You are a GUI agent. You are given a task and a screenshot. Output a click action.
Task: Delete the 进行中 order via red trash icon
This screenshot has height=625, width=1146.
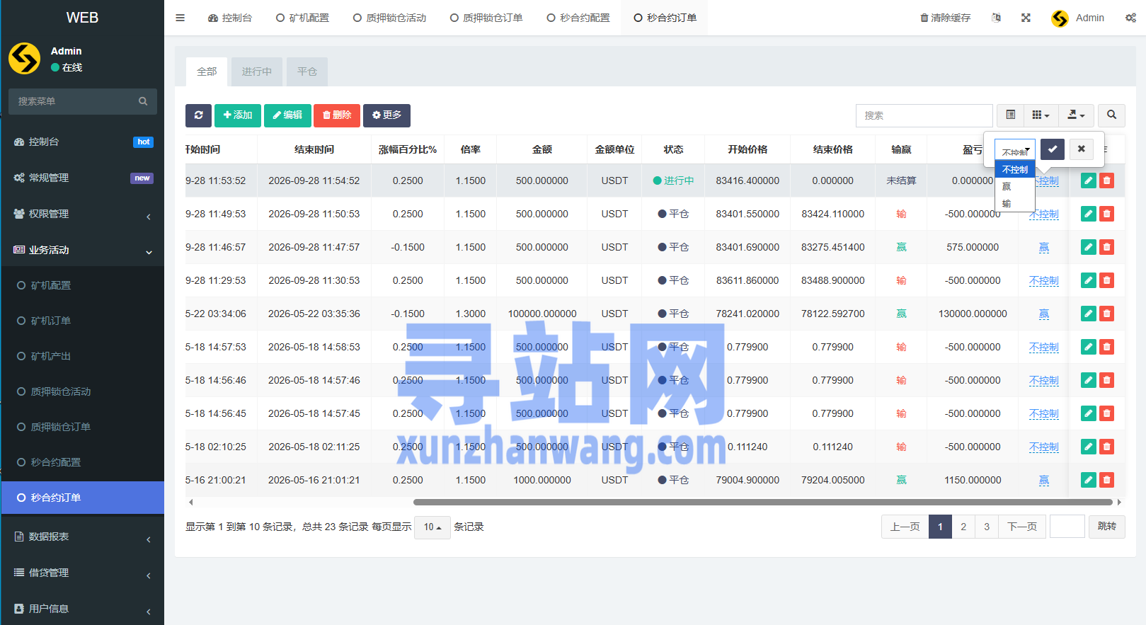[1106, 180]
